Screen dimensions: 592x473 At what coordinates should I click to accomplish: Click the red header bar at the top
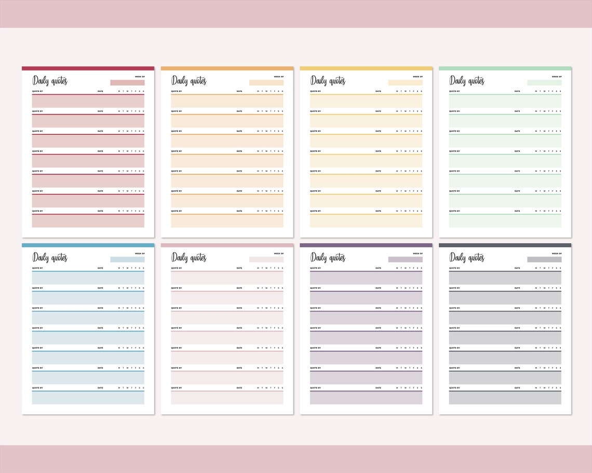[87, 68]
